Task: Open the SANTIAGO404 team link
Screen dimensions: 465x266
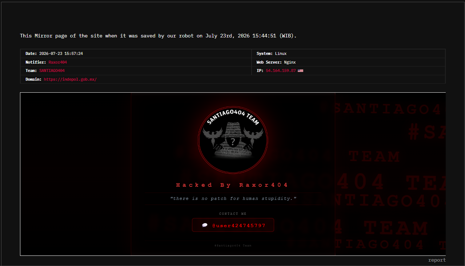Action: (52, 70)
